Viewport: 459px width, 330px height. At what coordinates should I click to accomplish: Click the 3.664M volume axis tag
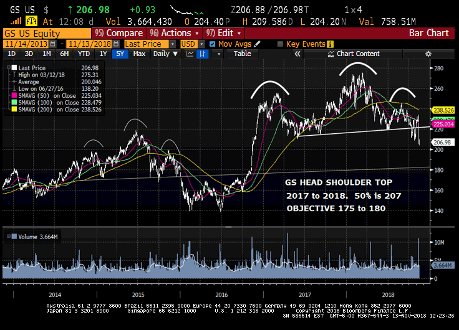click(443, 265)
